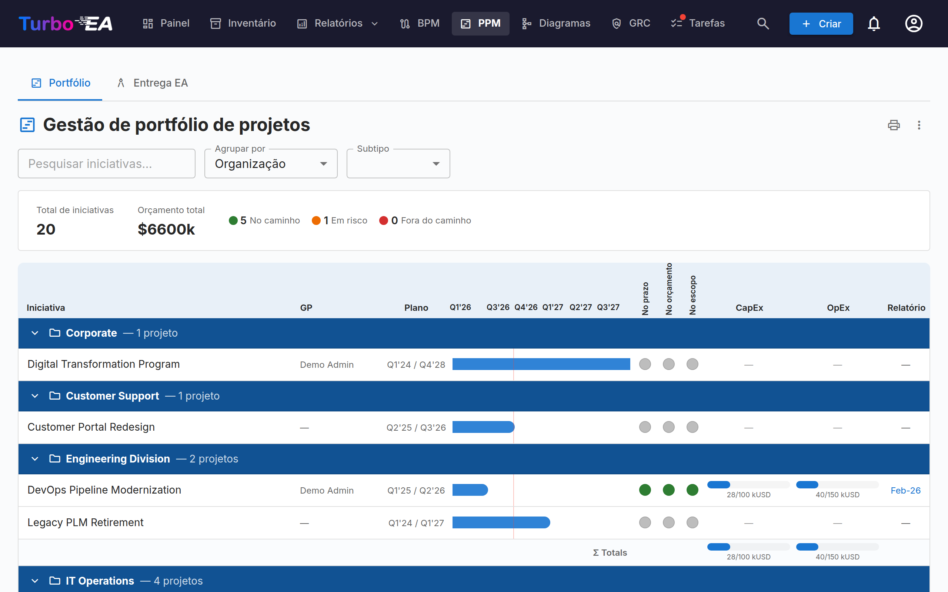The width and height of the screenshot is (948, 592).
Task: Open Inventário in the top navigation
Action: point(243,23)
